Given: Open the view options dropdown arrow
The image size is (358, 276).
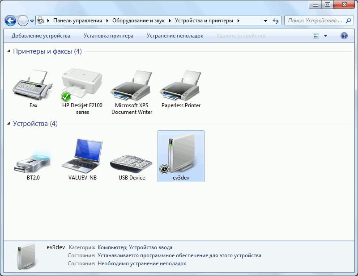Looking at the screenshot, I should tap(326, 36).
